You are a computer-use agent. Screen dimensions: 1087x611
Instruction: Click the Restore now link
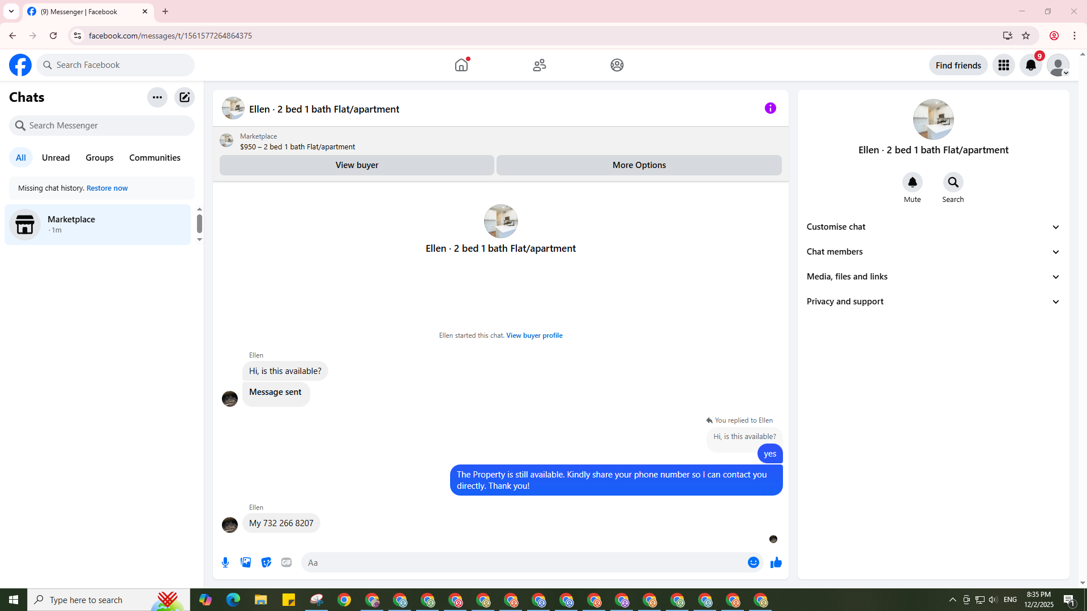pos(107,188)
